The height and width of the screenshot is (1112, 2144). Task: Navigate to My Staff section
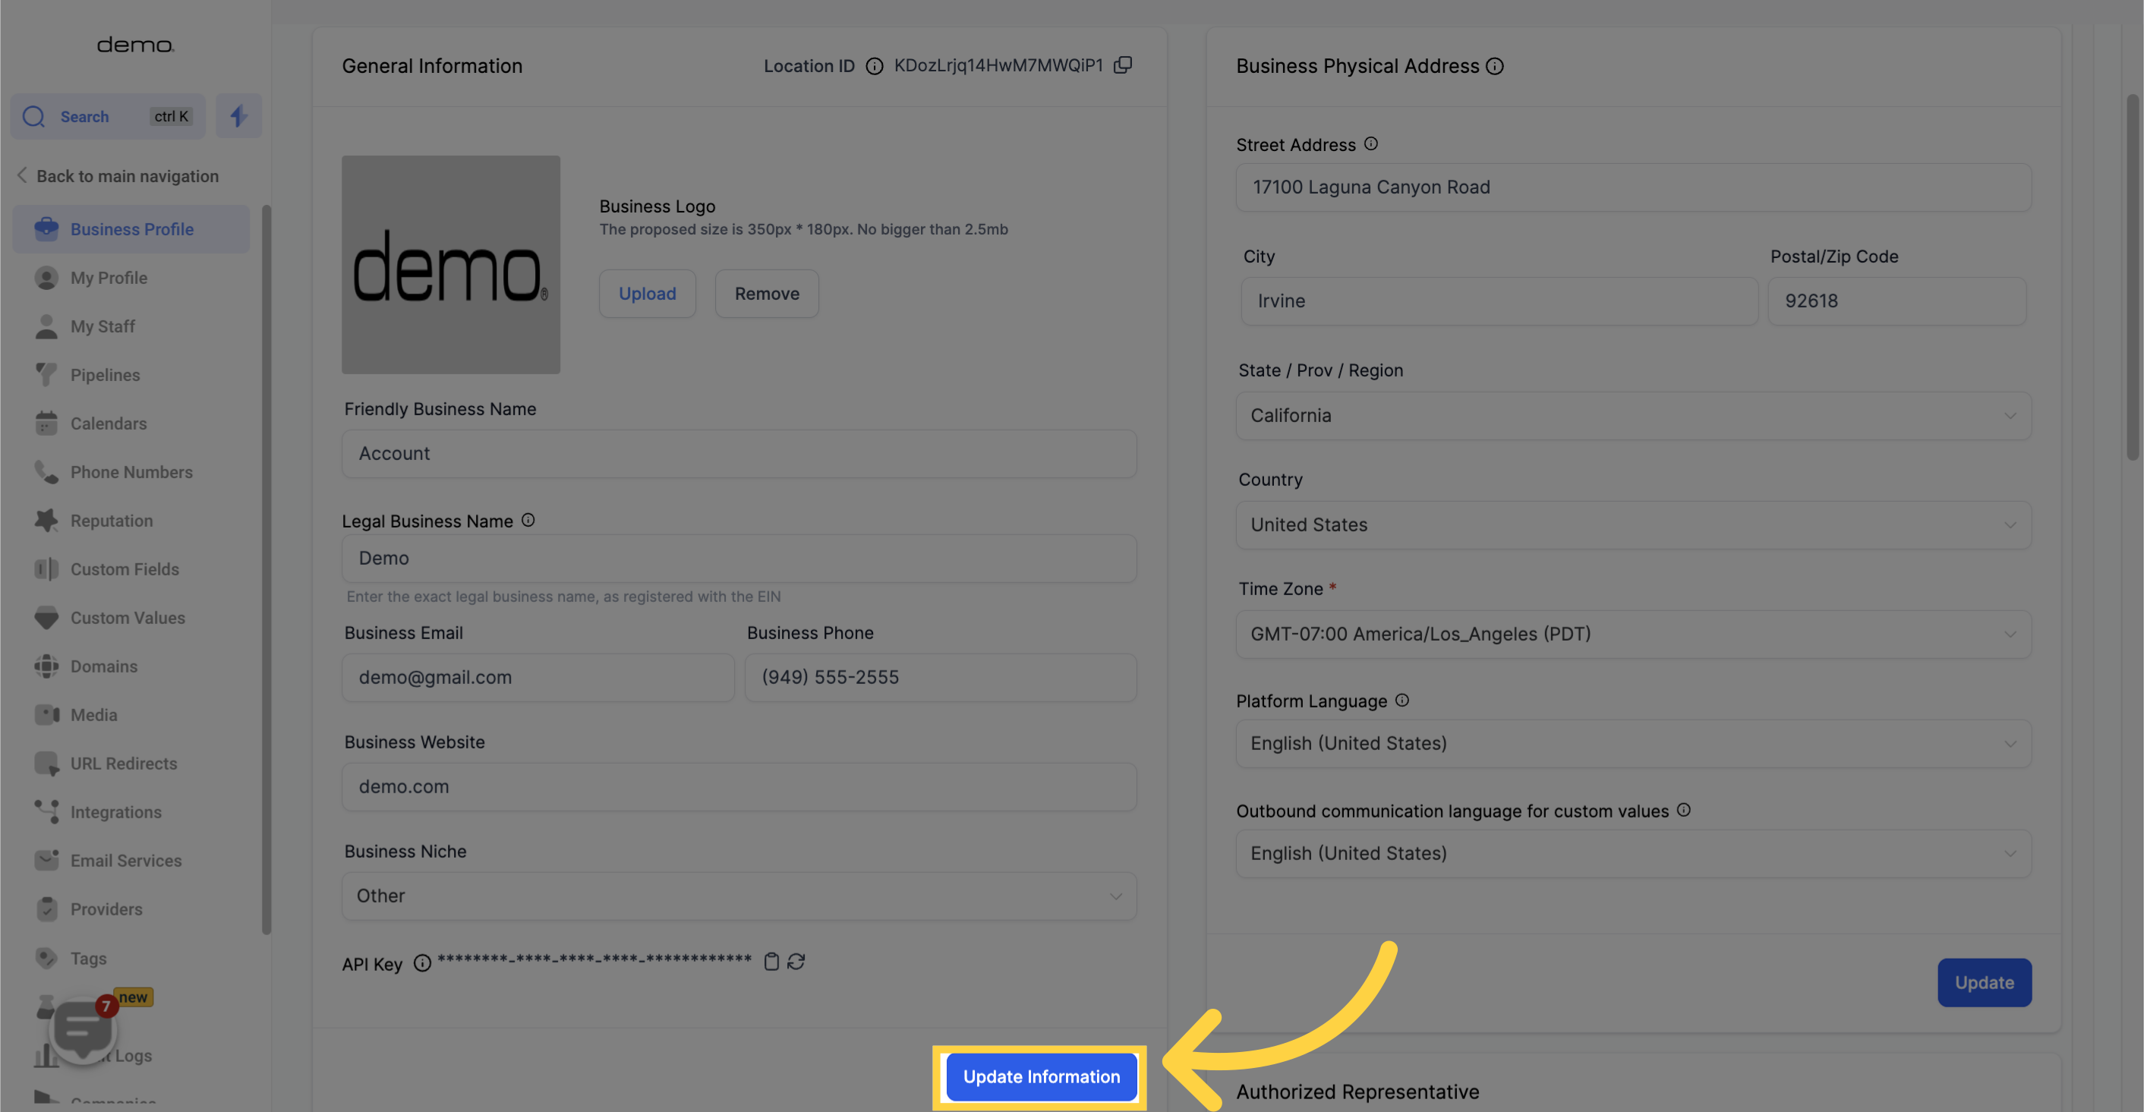pyautogui.click(x=102, y=326)
